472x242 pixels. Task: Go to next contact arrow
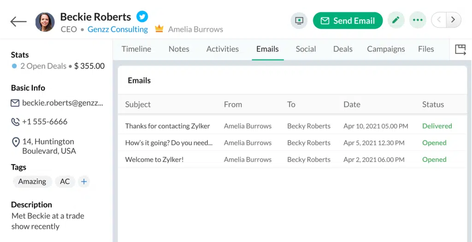click(x=454, y=20)
